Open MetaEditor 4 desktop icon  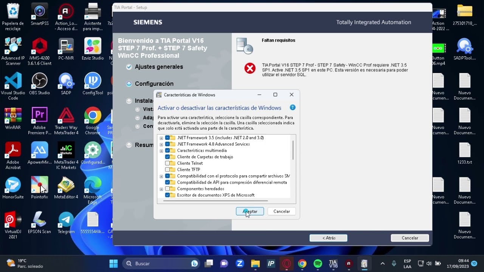pos(66,188)
